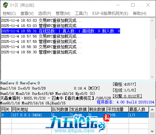Click the 网关地址 column header
This screenshot has height=135, width=156.
tap(32, 109)
